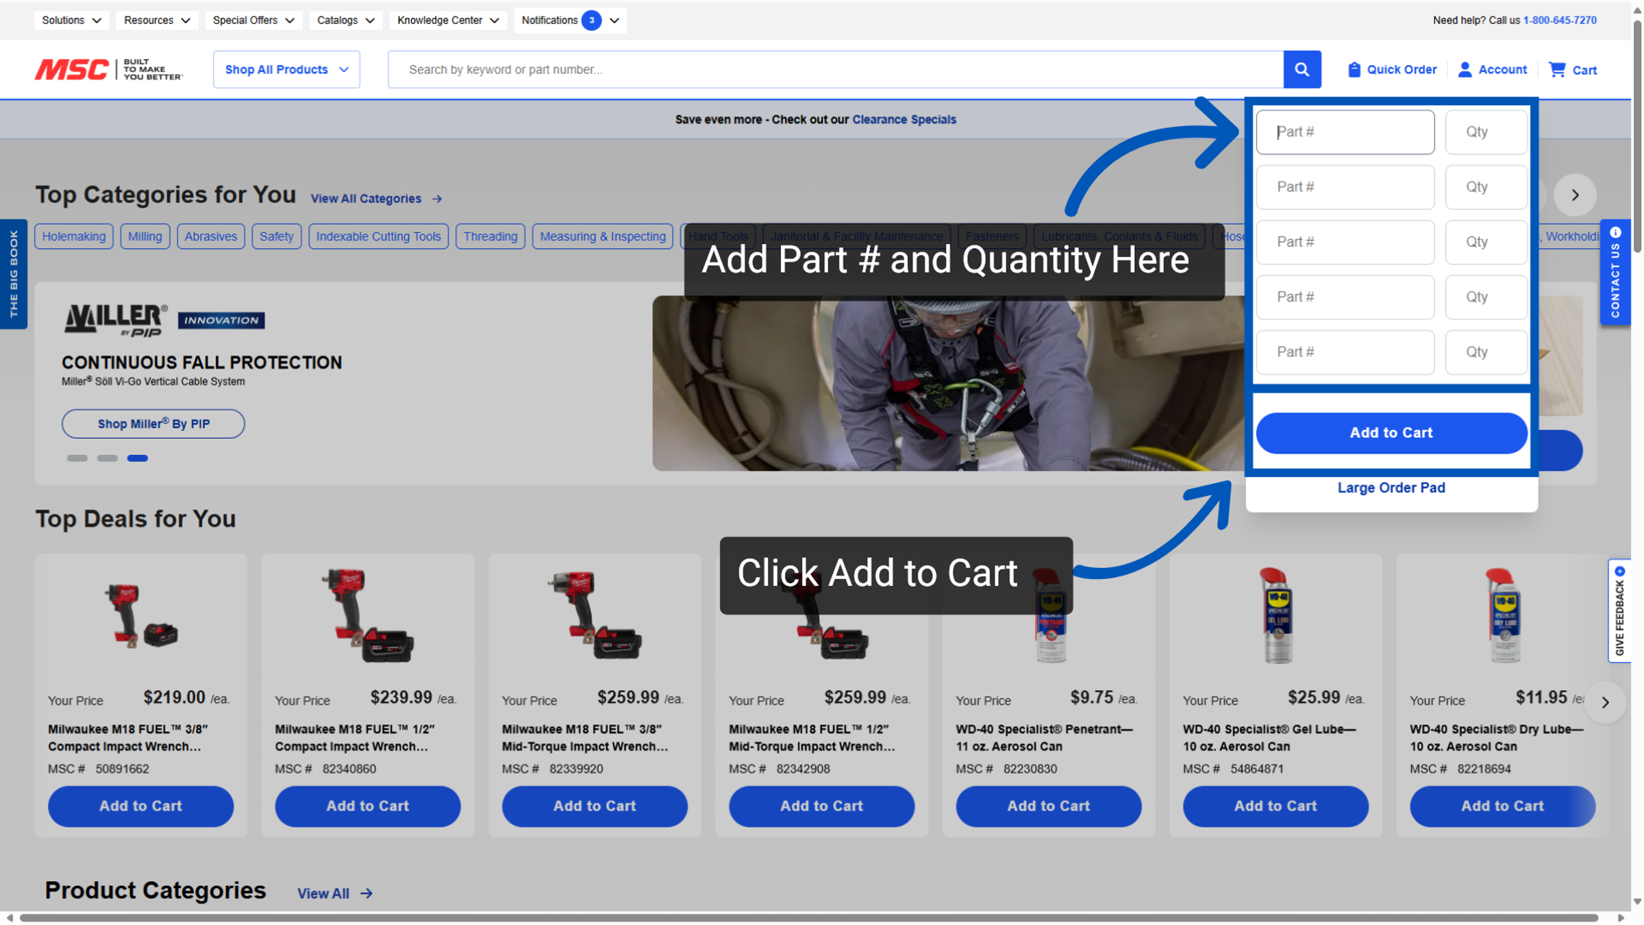Click the horizontal page scrollbar
The width and height of the screenshot is (1644, 925).
click(808, 917)
